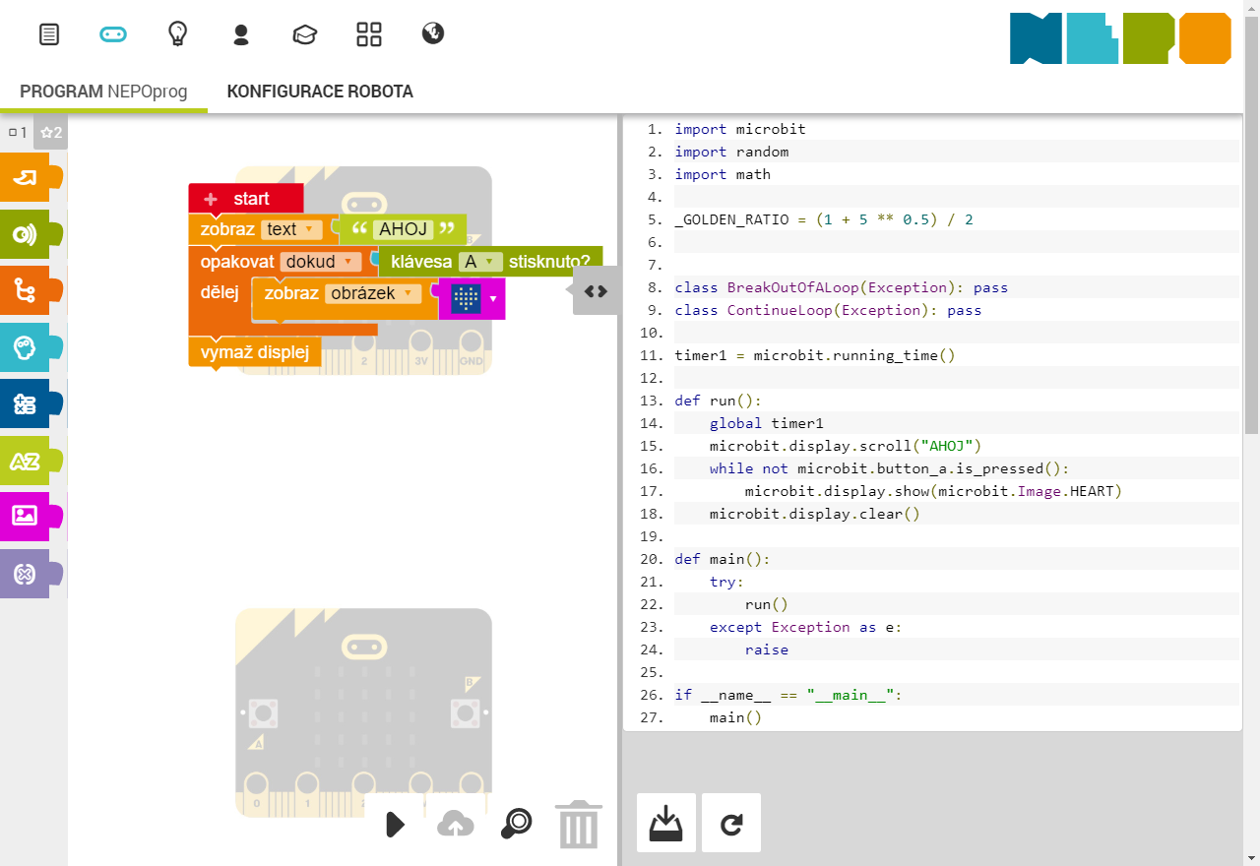
Task: Open the user login icon
Action: (240, 33)
